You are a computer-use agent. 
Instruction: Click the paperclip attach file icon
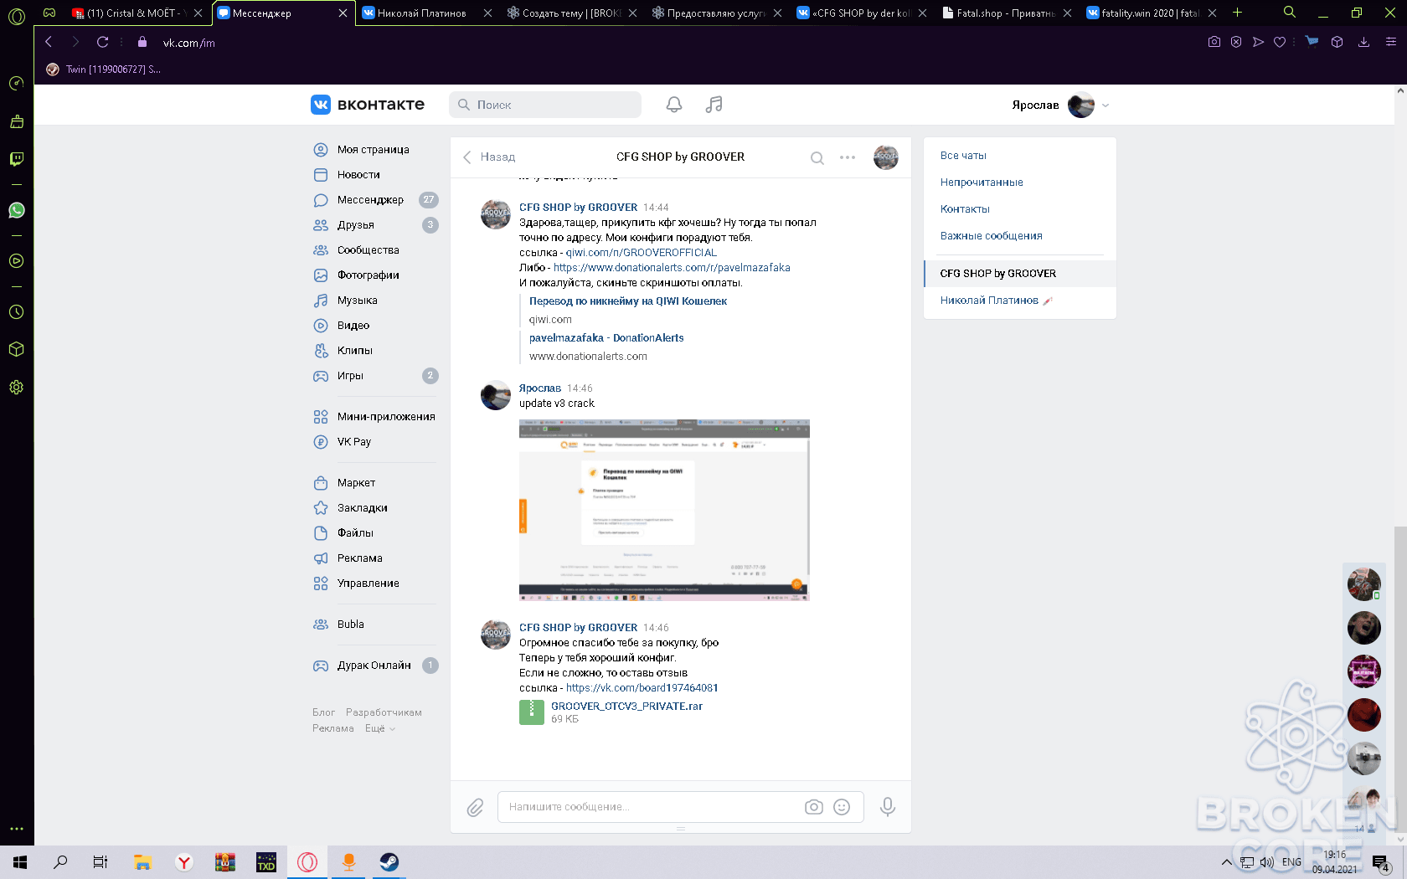475,807
